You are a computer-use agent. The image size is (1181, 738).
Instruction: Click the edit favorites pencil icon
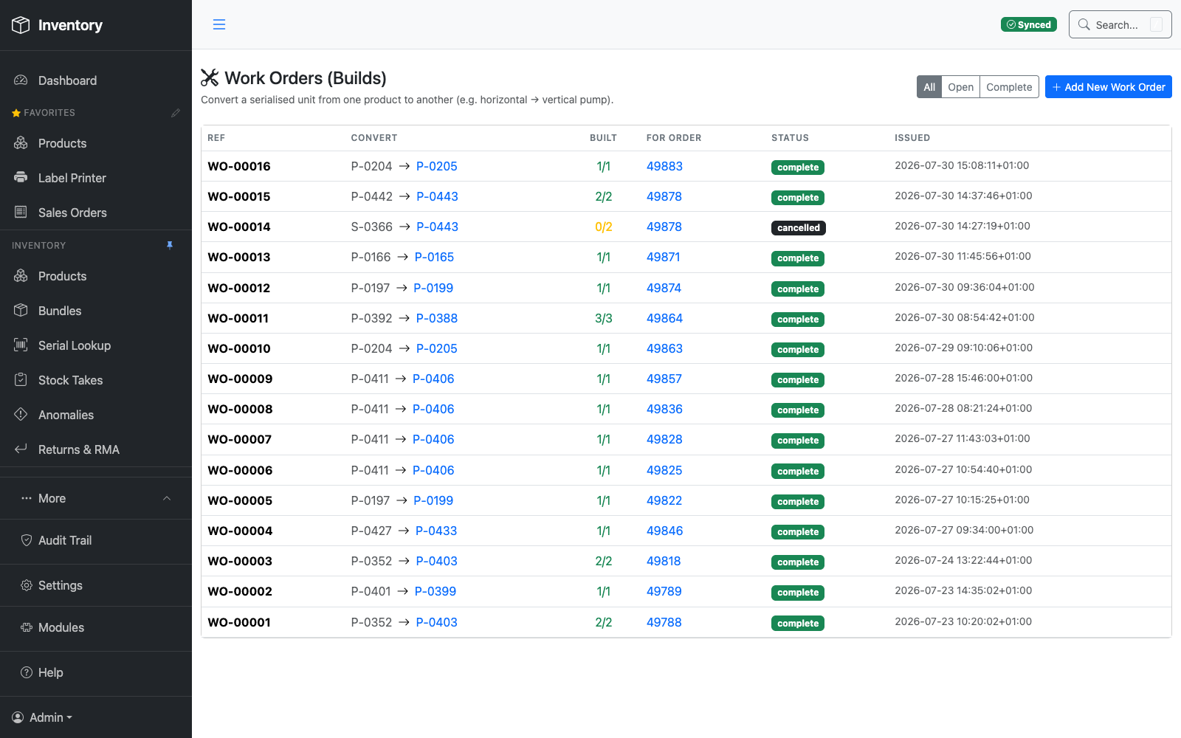pyautogui.click(x=176, y=113)
